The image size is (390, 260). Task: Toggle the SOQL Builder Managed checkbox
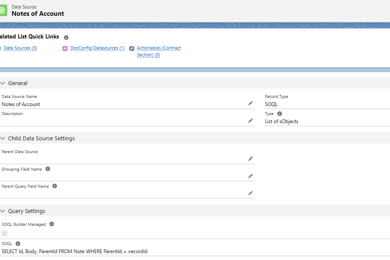coord(4,233)
